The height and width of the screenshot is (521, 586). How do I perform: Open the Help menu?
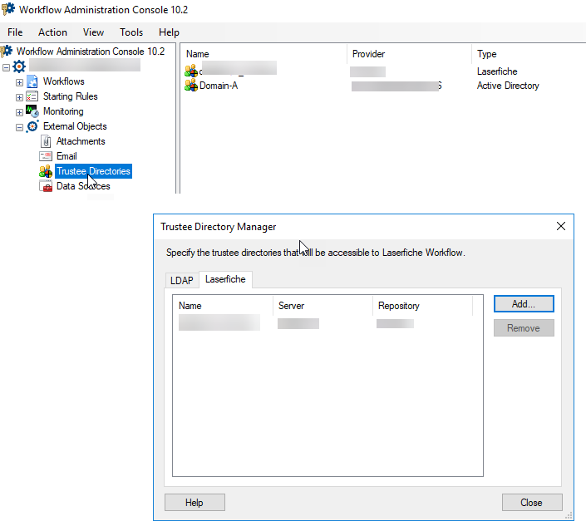tap(169, 32)
